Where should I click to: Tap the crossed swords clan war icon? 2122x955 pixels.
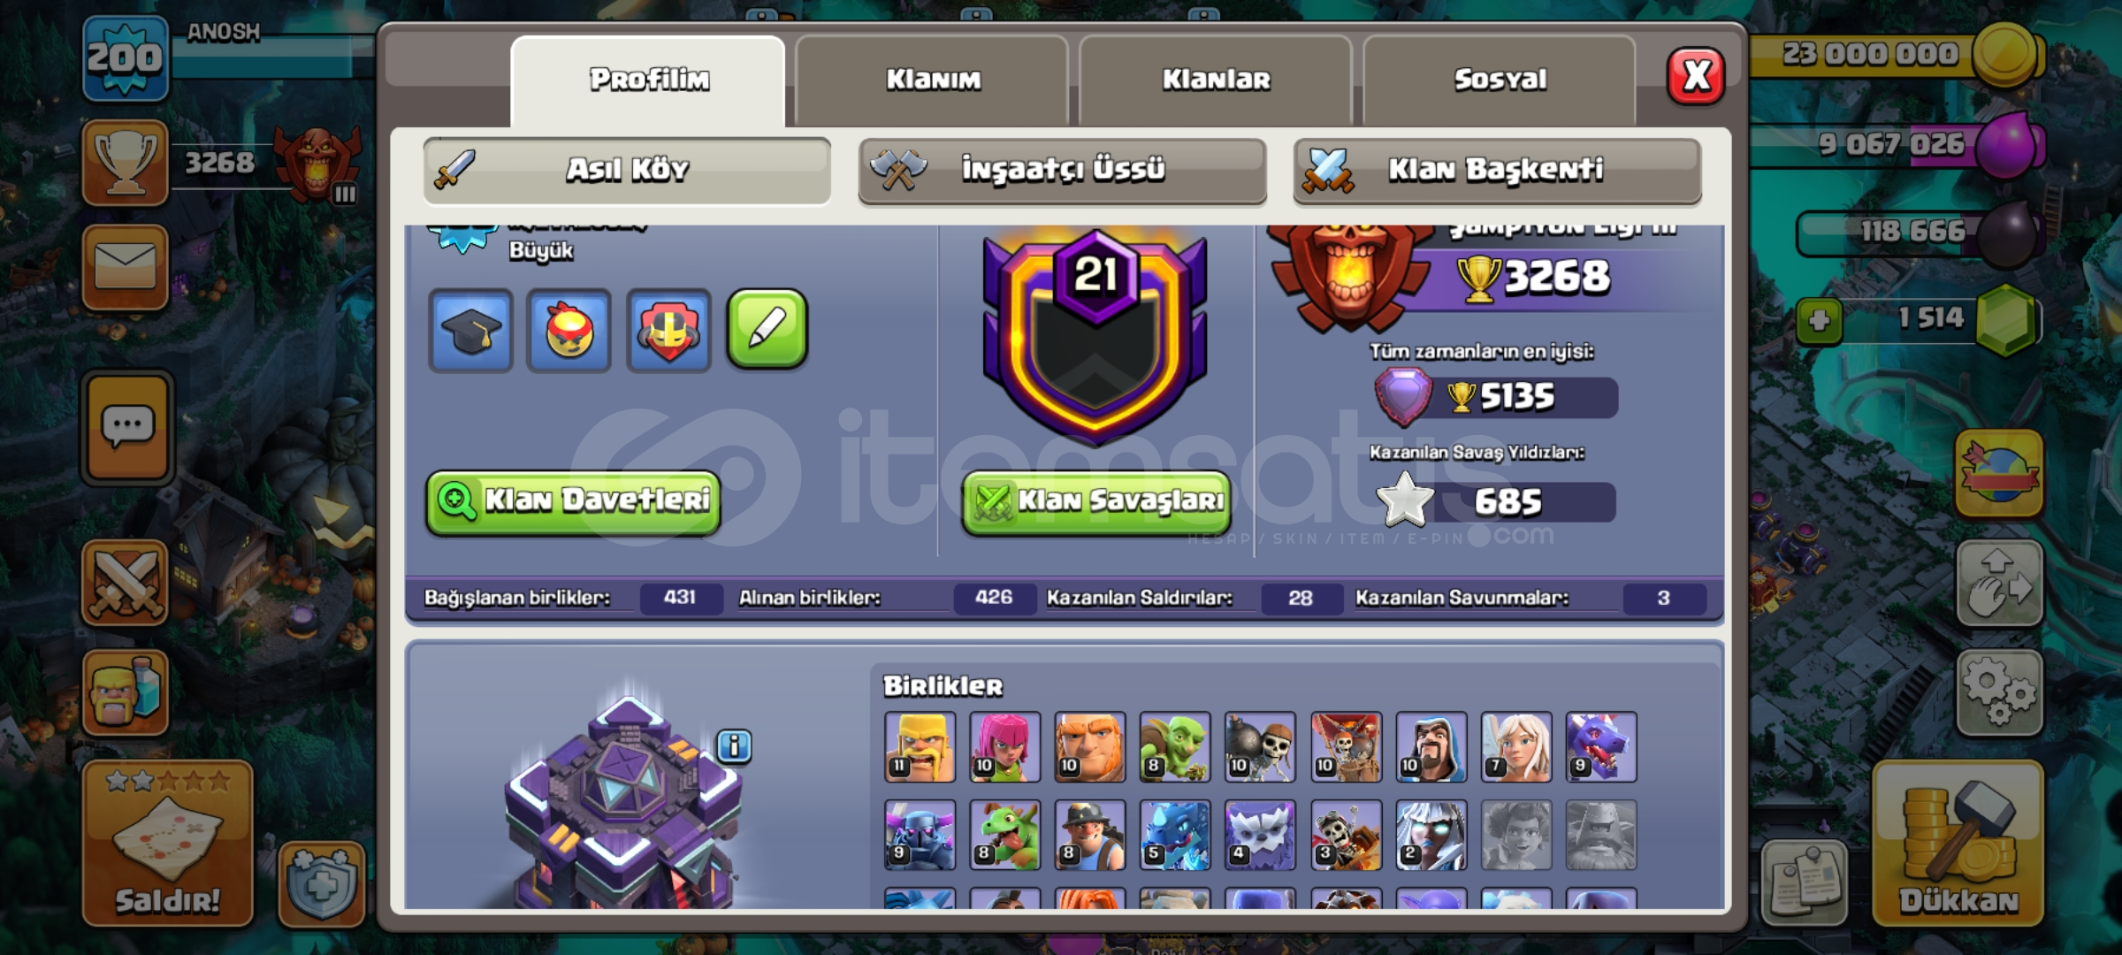point(125,583)
